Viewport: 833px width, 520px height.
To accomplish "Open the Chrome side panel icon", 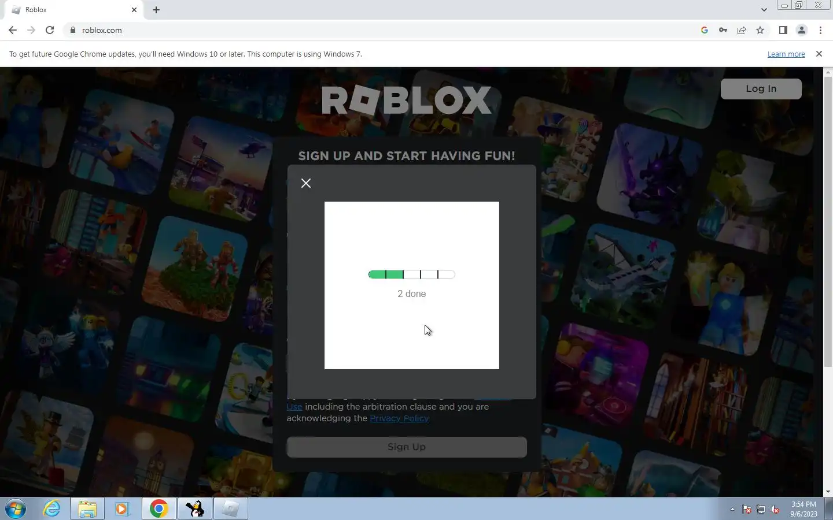I will [783, 30].
